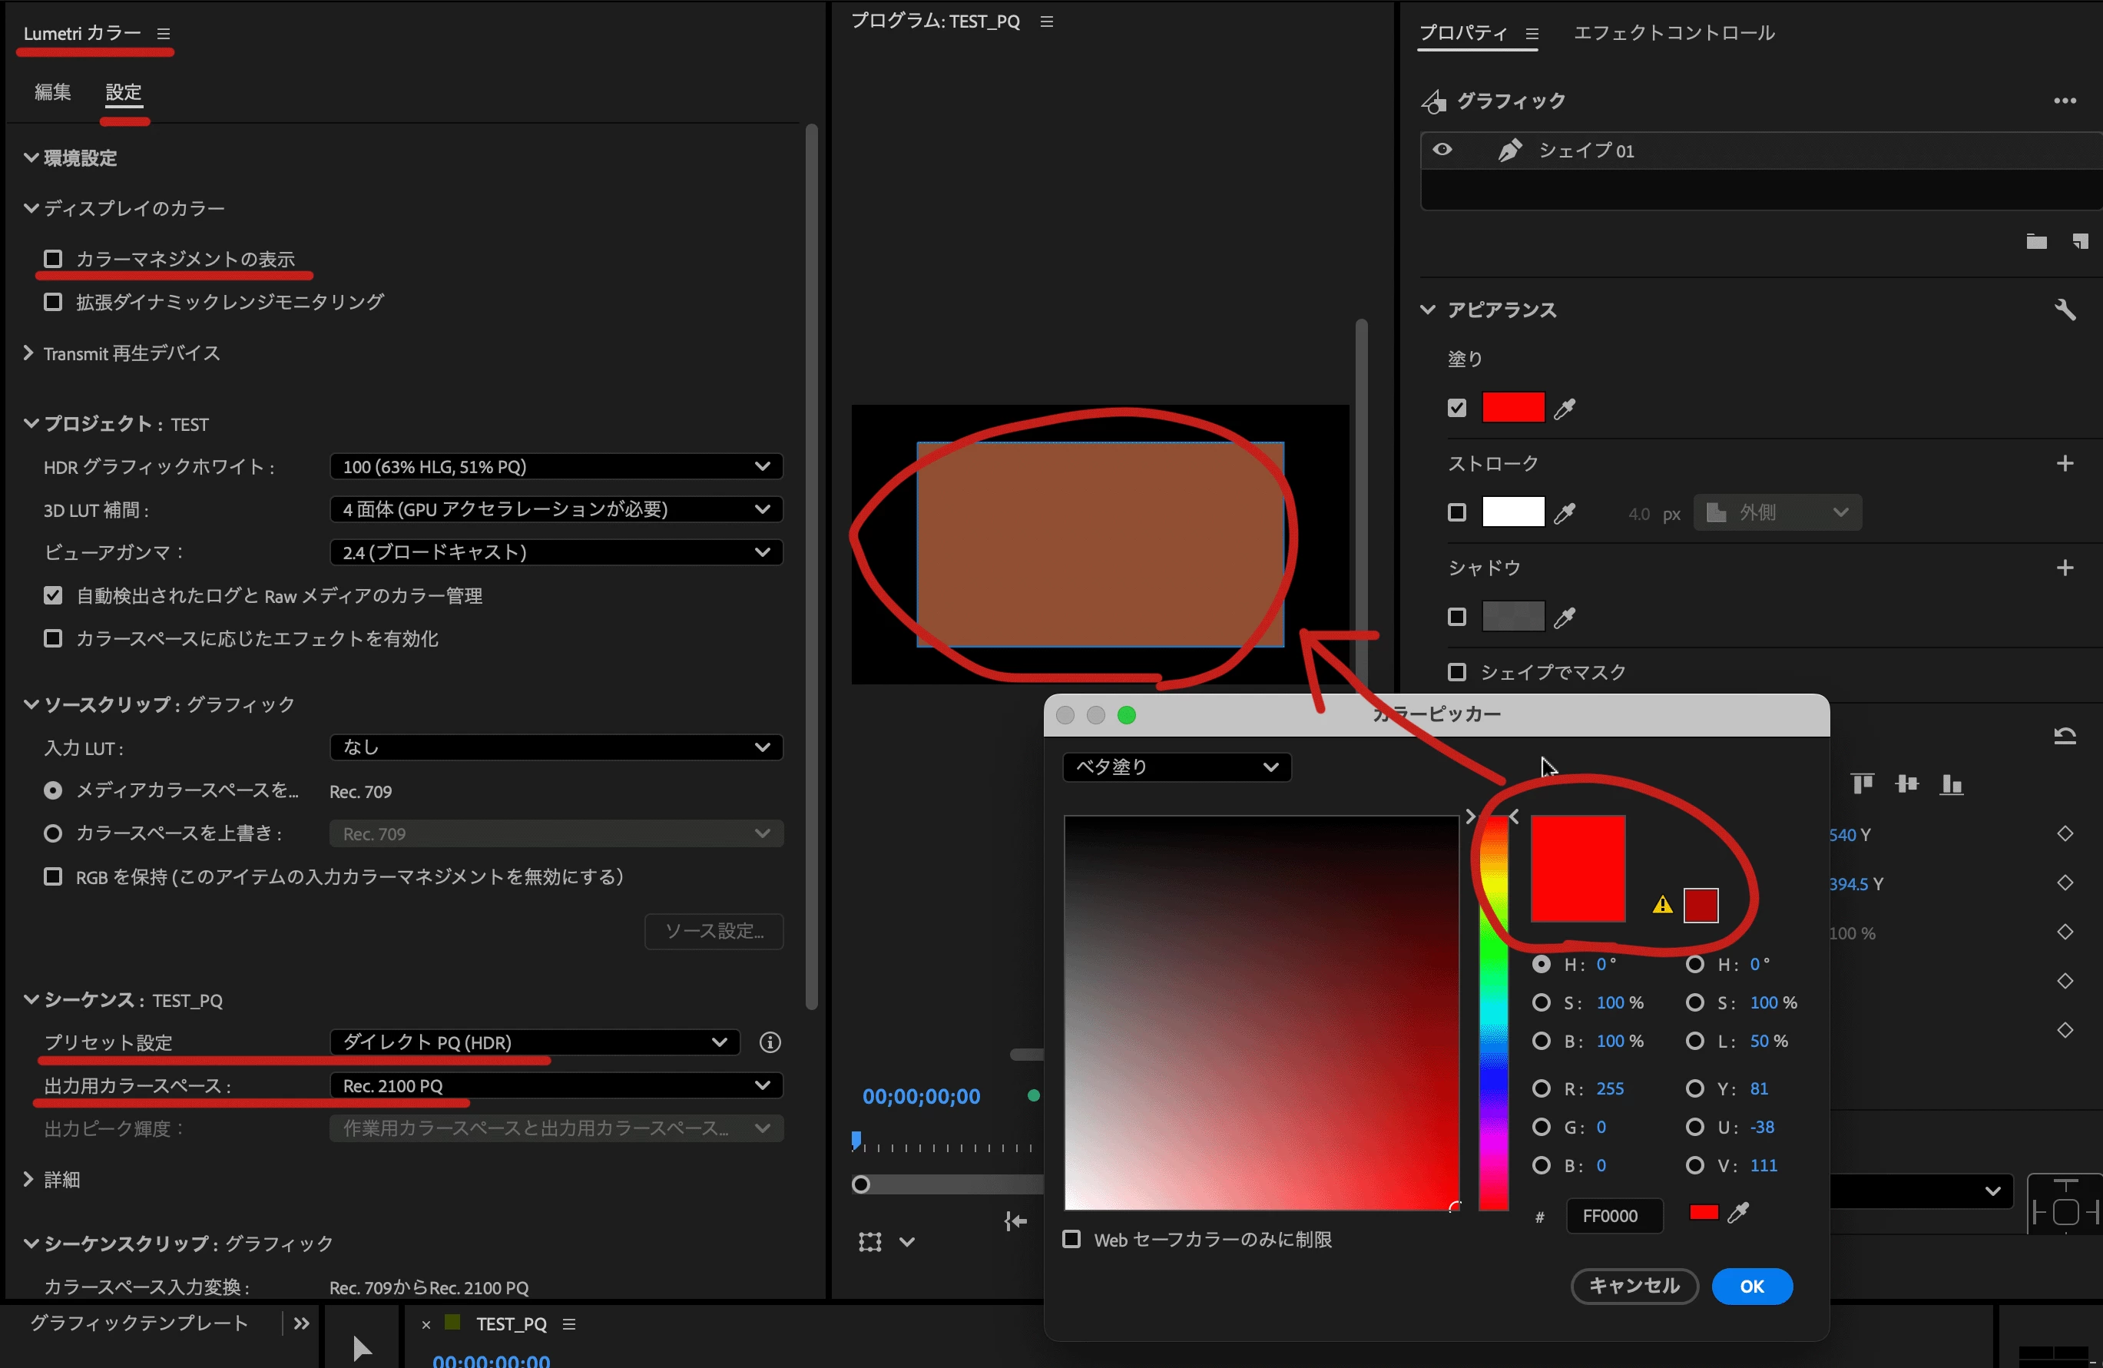Viewport: 2103px width, 1368px height.
Task: Click the preset info icon
Action: point(770,1042)
